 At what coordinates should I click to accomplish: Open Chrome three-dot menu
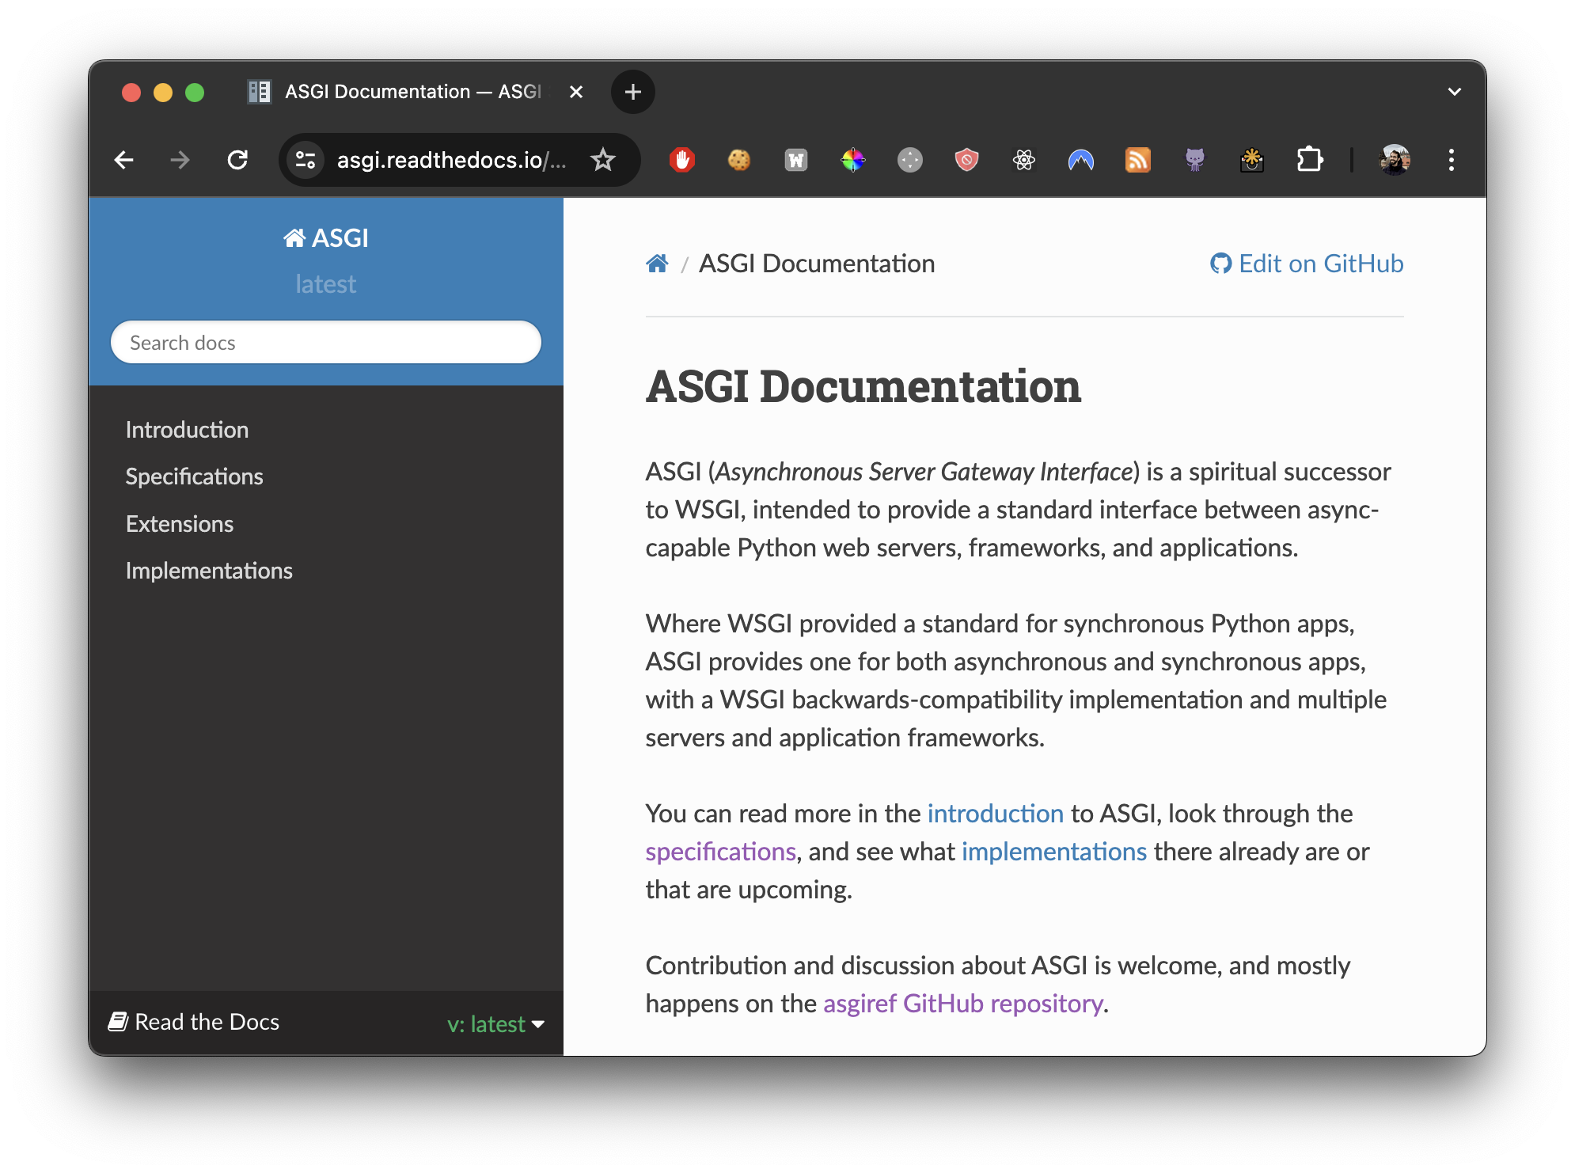tap(1451, 160)
